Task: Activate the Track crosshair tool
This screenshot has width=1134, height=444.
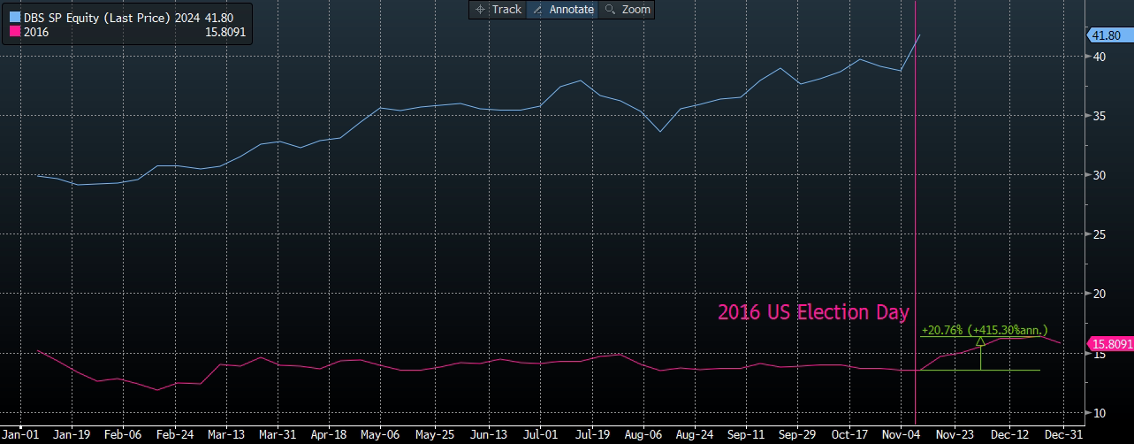Action: pyautogui.click(x=499, y=10)
